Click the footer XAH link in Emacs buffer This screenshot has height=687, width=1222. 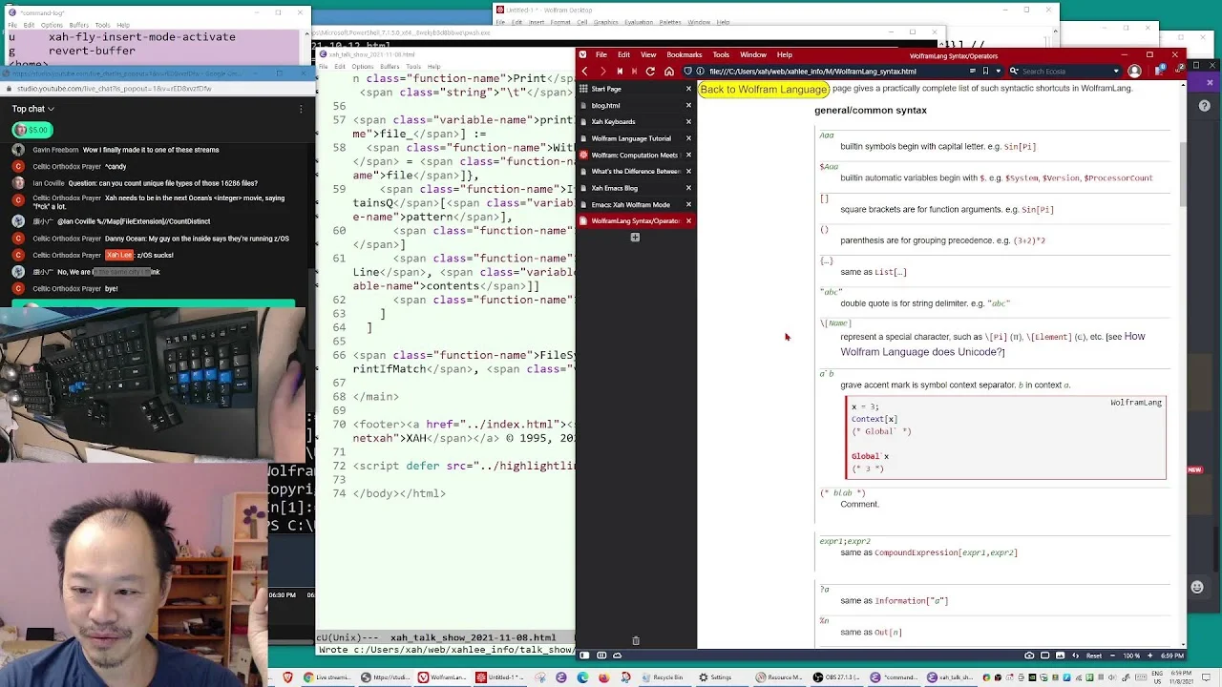click(x=414, y=438)
